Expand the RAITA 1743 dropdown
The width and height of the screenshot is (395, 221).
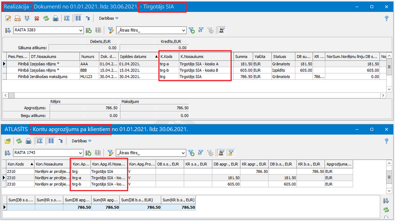pyautogui.click(x=80, y=153)
